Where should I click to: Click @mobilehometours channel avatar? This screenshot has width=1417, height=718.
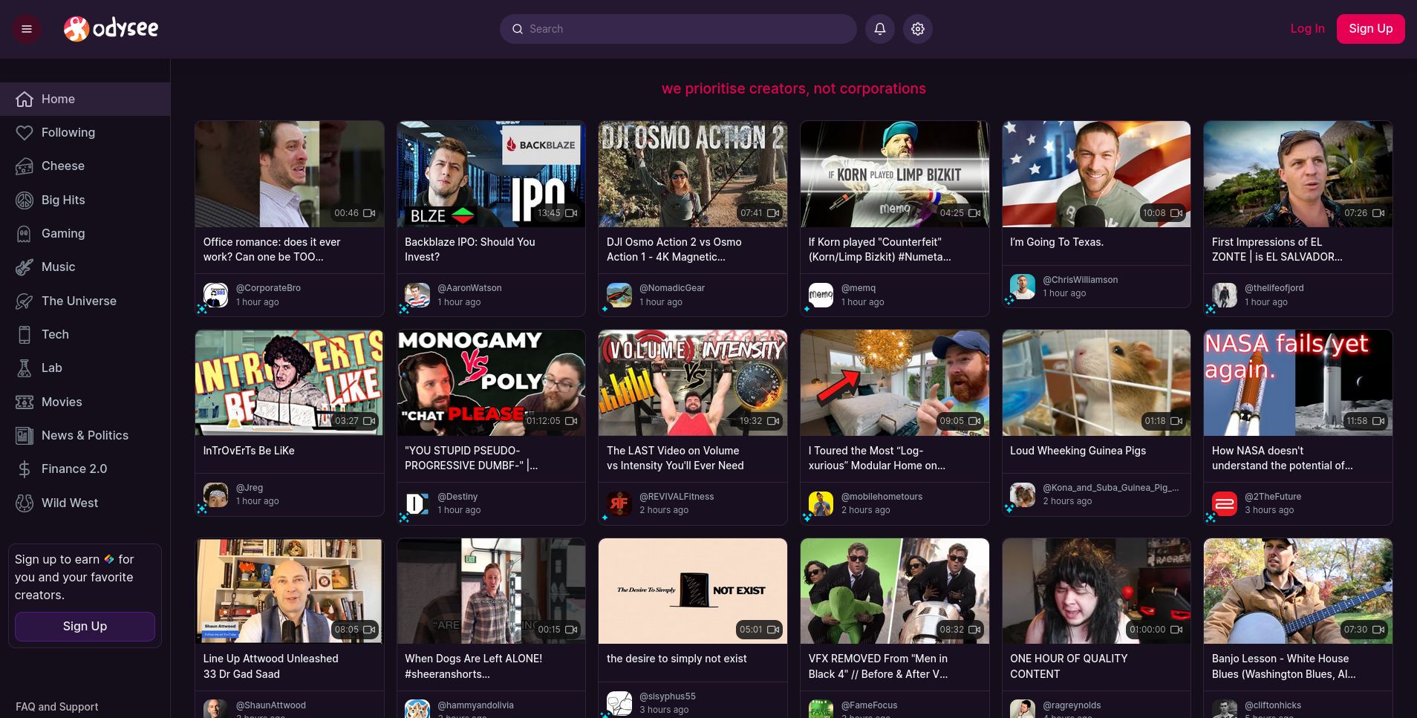(821, 503)
